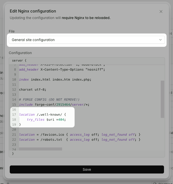Viewport: 173px width, 184px height.
Task: Click the vertical scrollbar in code editor
Action: pos(162,99)
